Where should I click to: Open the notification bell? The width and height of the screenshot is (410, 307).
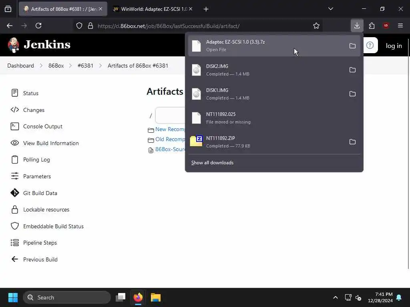tap(399, 297)
